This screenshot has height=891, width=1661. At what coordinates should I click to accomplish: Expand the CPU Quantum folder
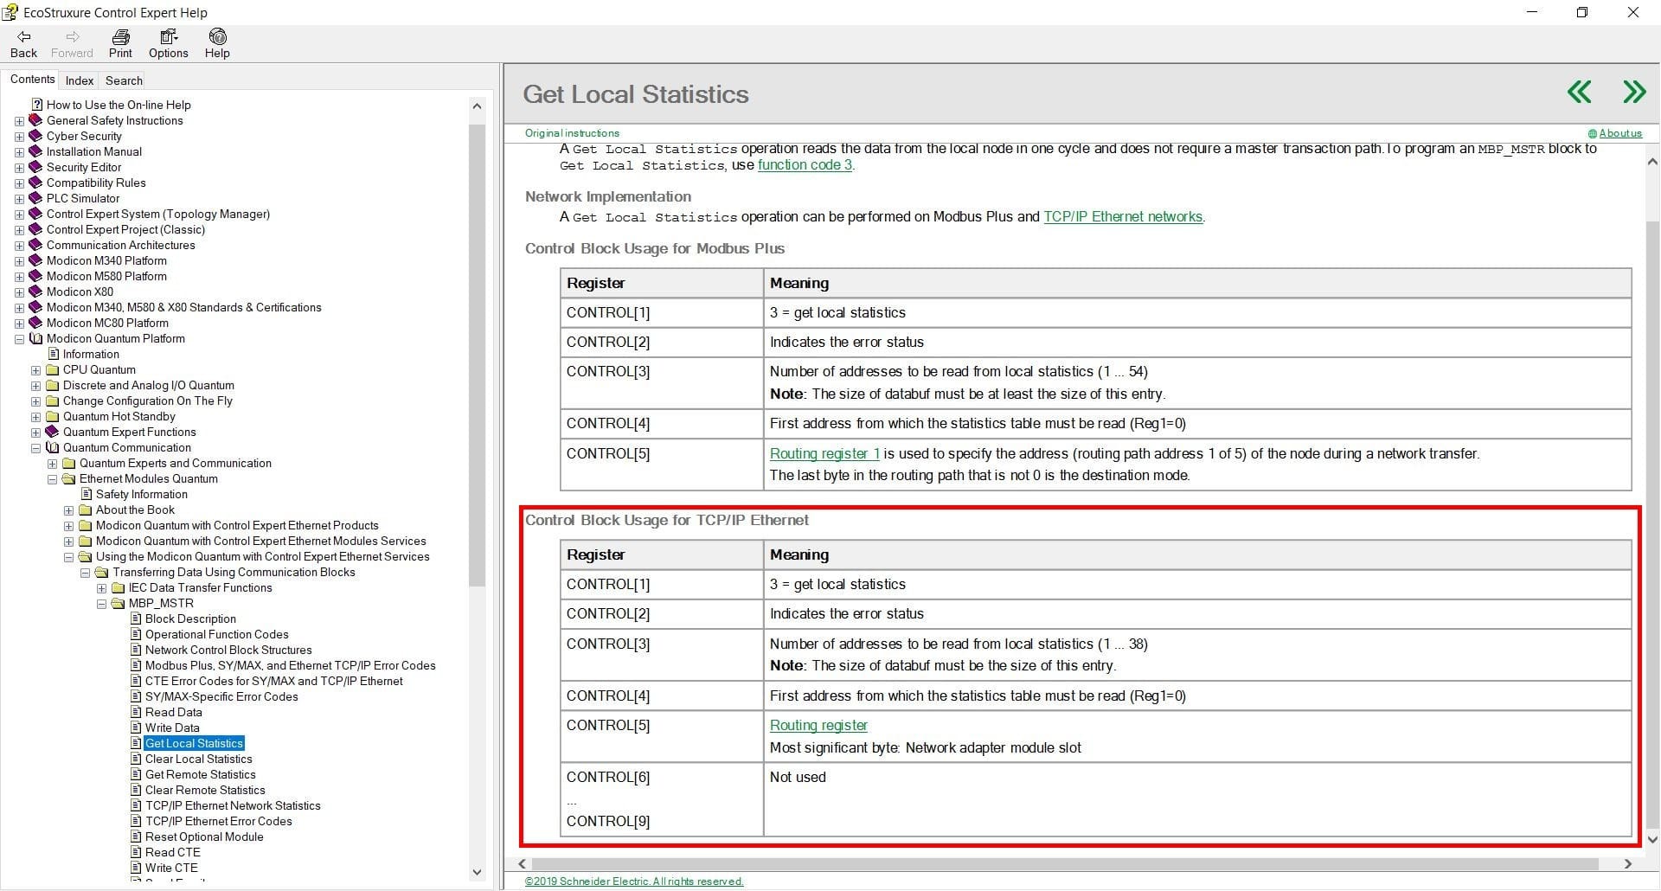tap(35, 370)
